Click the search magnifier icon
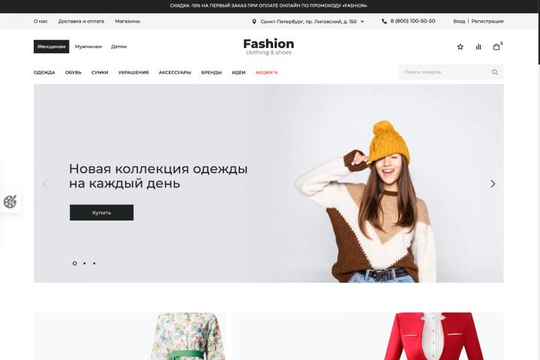Viewport: 540px width, 360px height. [495, 72]
